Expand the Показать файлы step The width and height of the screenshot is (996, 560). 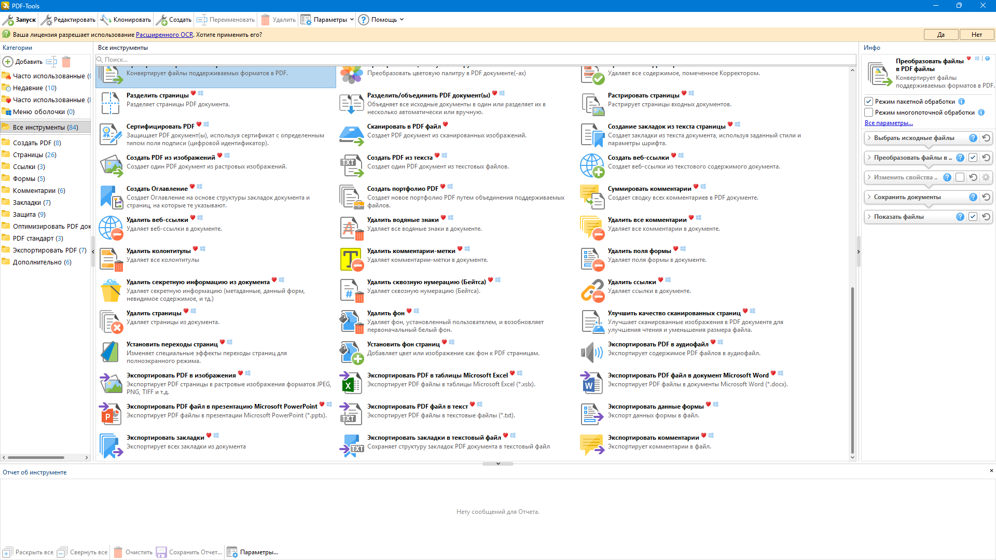[x=869, y=217]
